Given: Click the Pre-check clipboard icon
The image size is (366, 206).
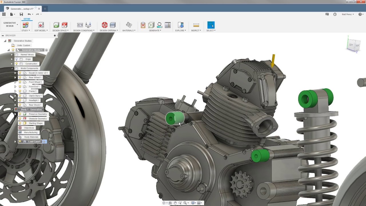Looking at the screenshot, I should coord(143,25).
